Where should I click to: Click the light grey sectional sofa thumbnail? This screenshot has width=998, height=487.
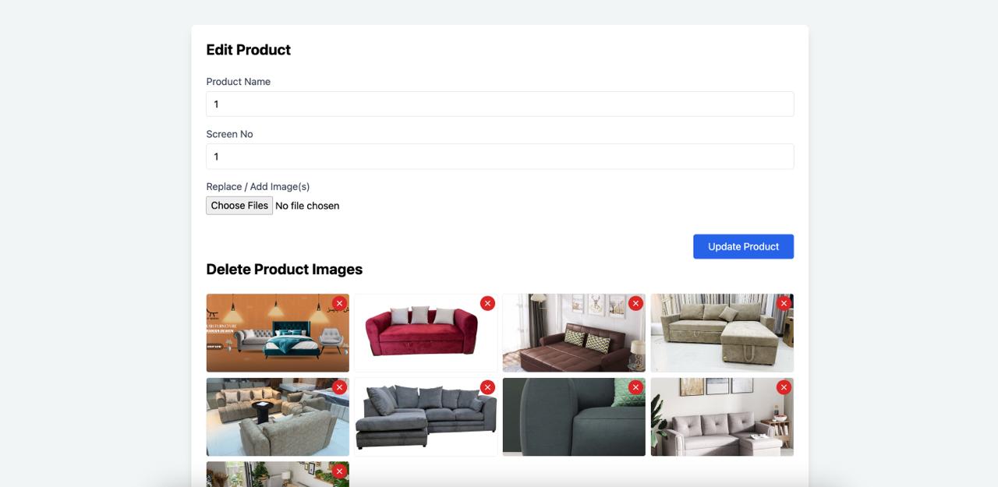[722, 417]
